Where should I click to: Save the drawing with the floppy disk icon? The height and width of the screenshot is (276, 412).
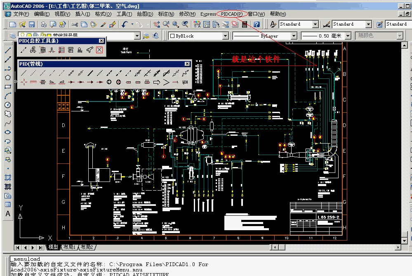pos(31,24)
